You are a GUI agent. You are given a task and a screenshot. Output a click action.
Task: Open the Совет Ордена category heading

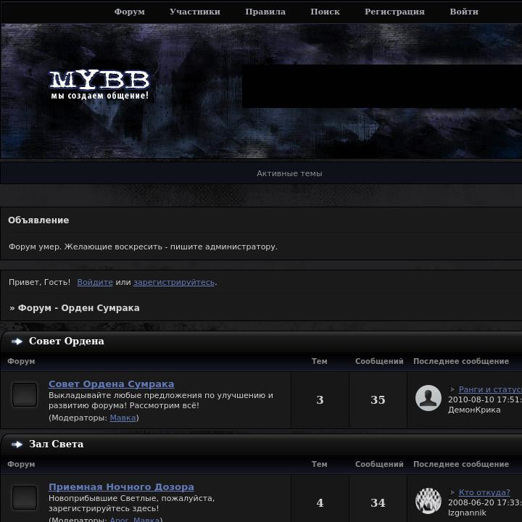[x=67, y=341]
